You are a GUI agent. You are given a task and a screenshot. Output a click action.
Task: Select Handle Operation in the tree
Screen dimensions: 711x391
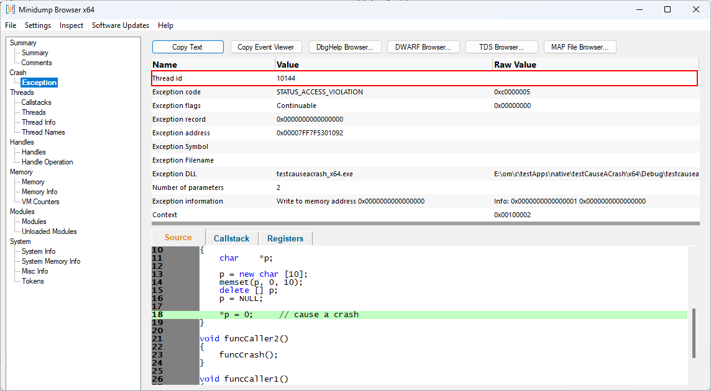(47, 162)
